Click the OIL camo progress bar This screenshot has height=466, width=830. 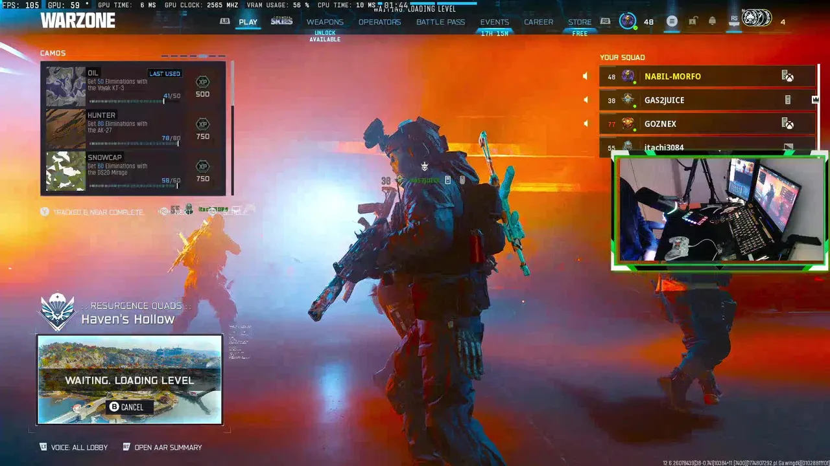134,101
